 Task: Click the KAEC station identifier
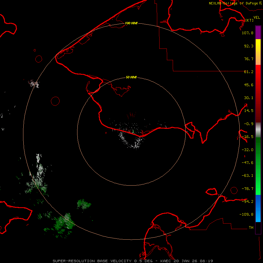point(166,261)
